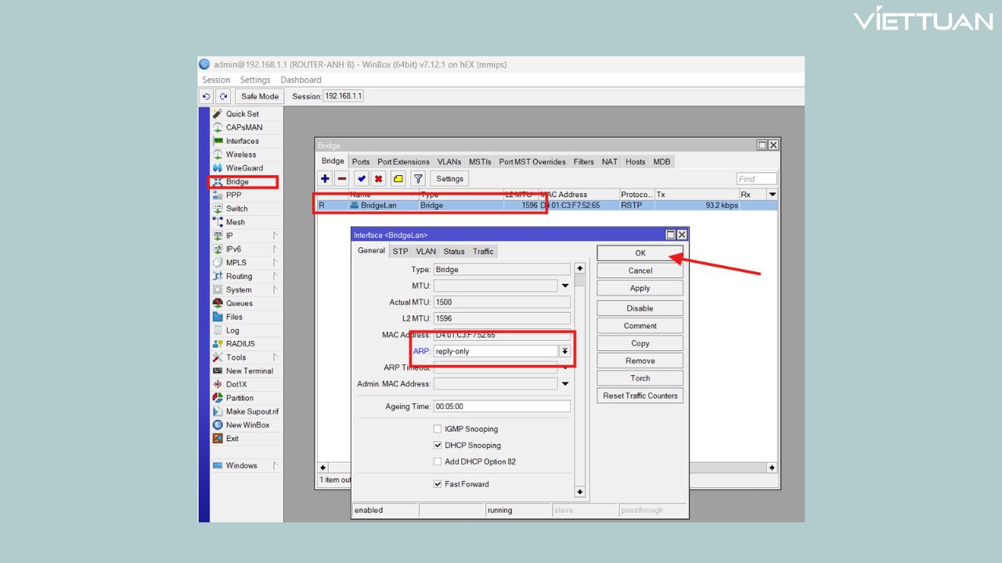Switch to STP tab
Image resolution: width=1002 pixels, height=563 pixels.
(400, 251)
